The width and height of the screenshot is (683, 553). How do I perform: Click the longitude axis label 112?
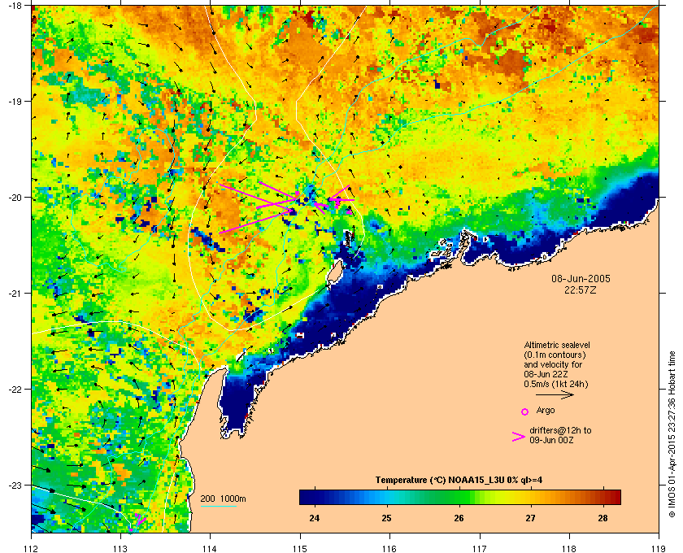[32, 549]
